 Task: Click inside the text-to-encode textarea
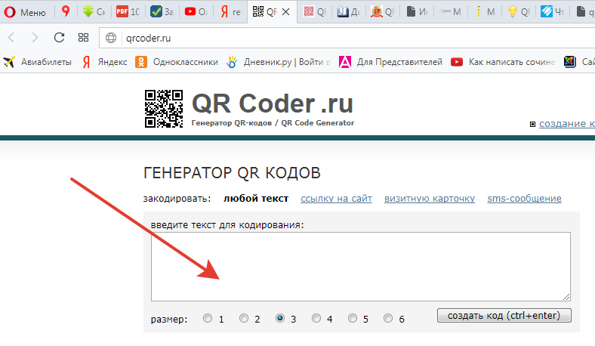(360, 267)
